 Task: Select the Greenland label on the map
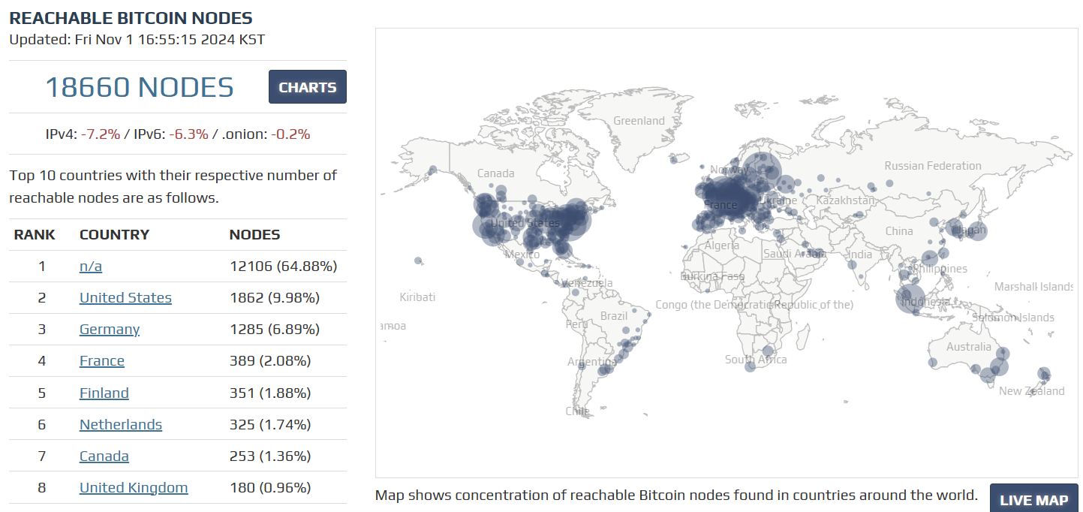(x=639, y=121)
